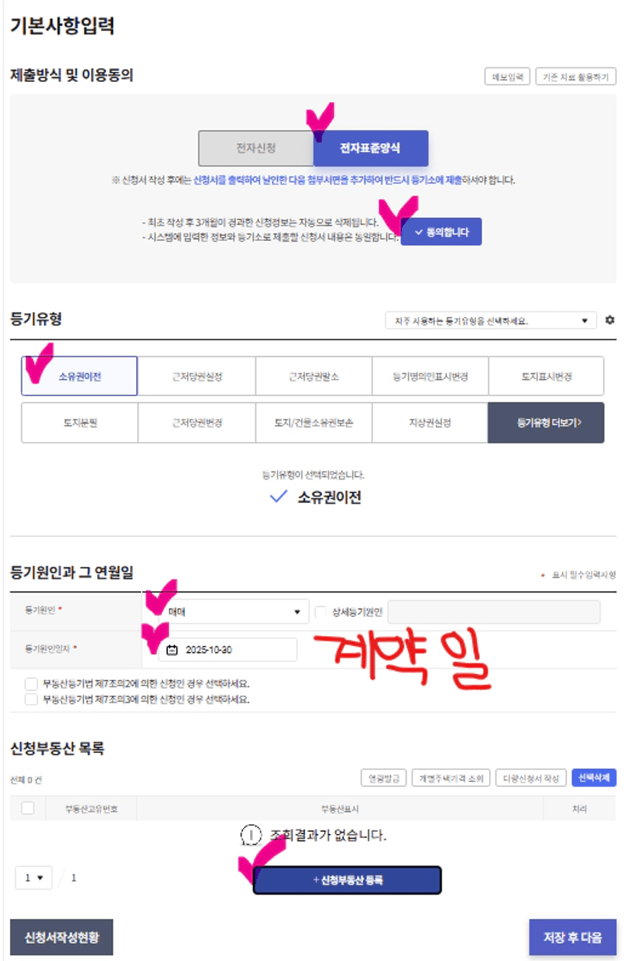Select the 전자표준양식 tab
Viewport: 632px width, 961px height.
point(371,148)
